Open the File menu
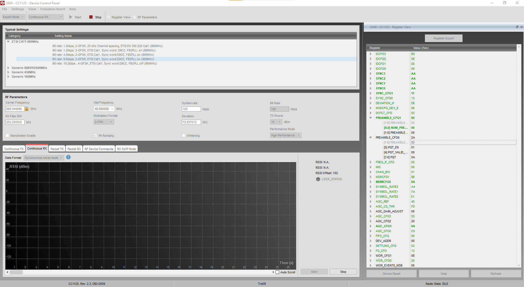524x287 pixels. pyautogui.click(x=4, y=9)
